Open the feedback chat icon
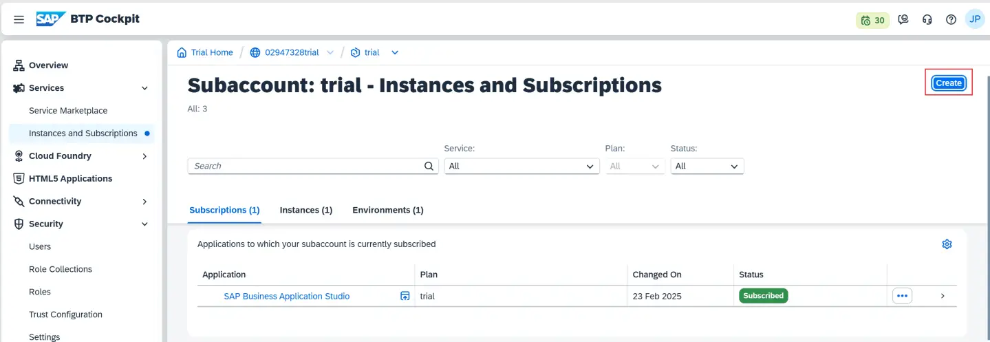This screenshot has width=990, height=342. 903,20
